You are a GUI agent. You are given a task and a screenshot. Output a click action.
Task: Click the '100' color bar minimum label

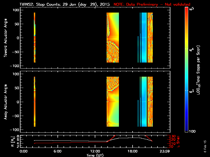pos(192,131)
